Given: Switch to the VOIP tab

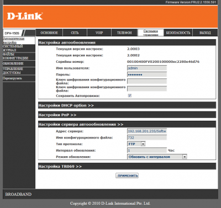Looking at the screenshot, I should pos(99,33).
